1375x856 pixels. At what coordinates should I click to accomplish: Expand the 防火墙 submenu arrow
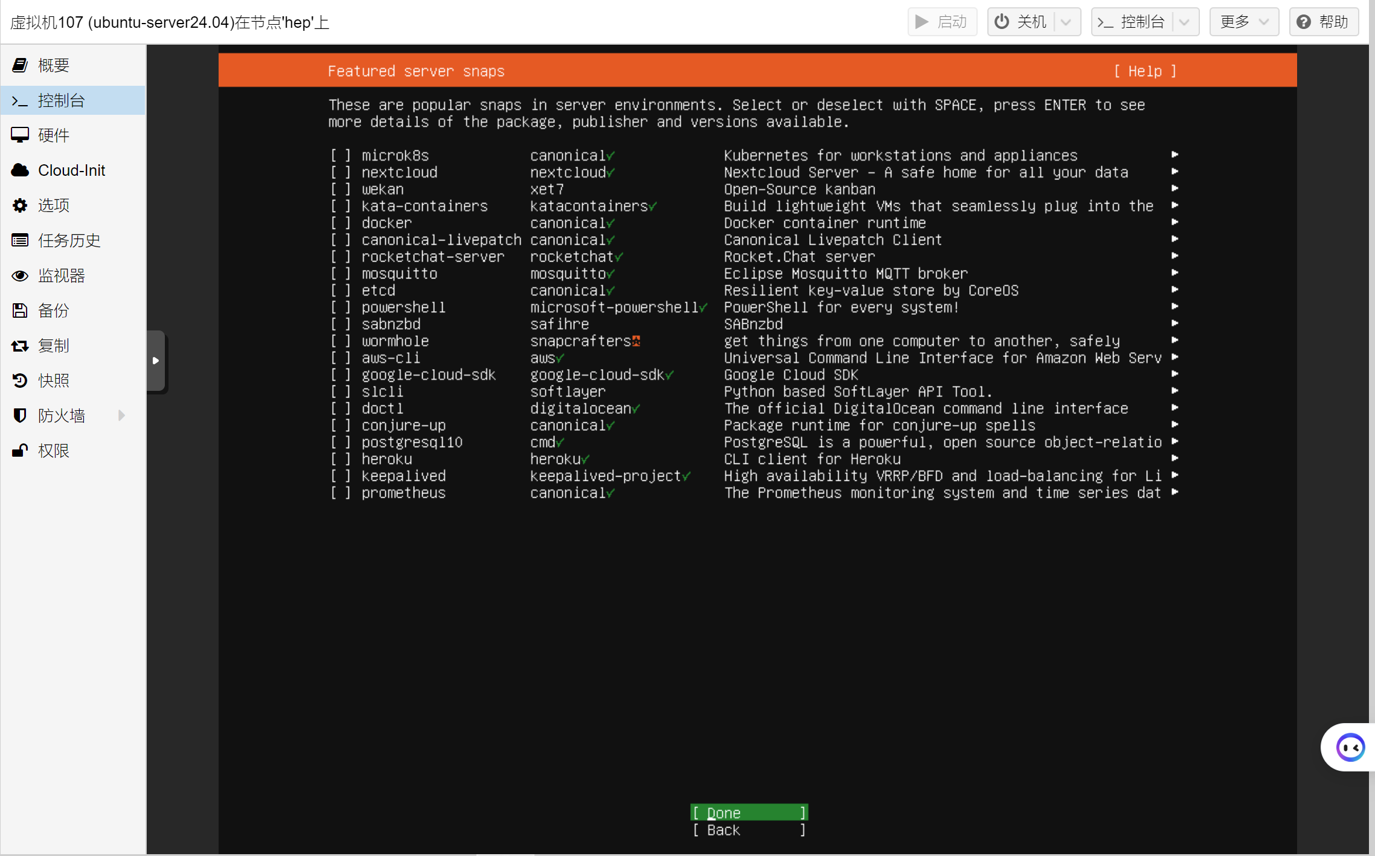(121, 416)
